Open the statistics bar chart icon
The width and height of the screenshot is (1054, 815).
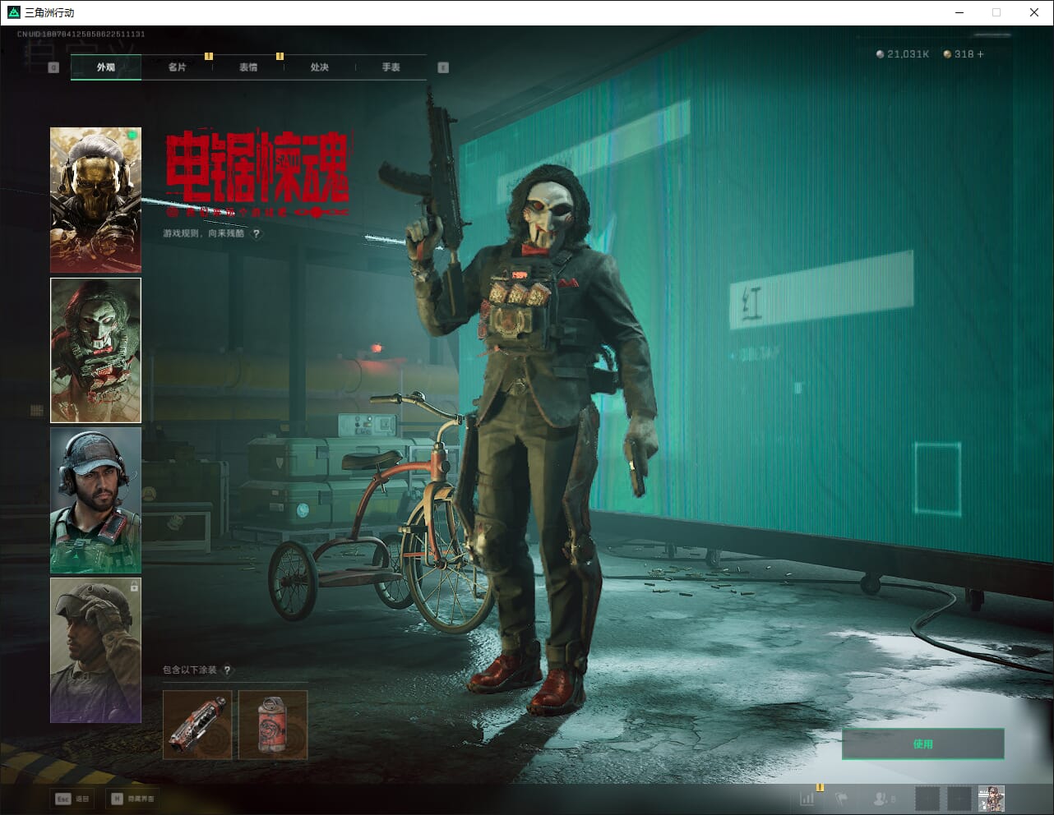point(807,799)
